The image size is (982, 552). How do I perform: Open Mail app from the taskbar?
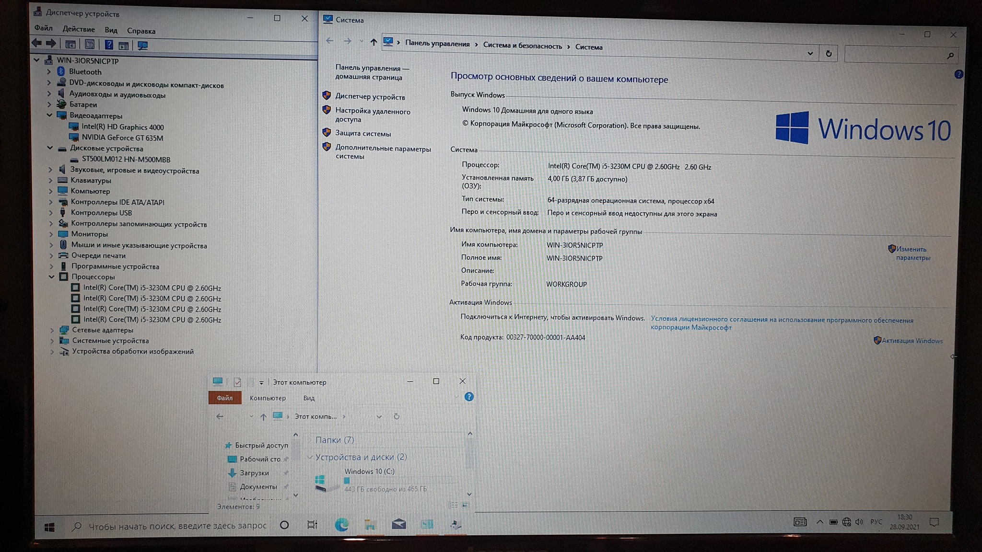(398, 525)
